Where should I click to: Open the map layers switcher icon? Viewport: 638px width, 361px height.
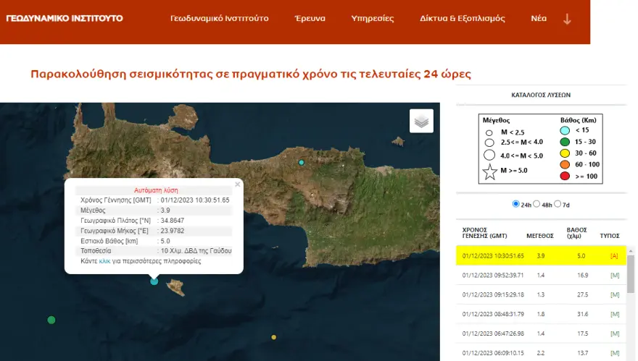pyautogui.click(x=421, y=121)
